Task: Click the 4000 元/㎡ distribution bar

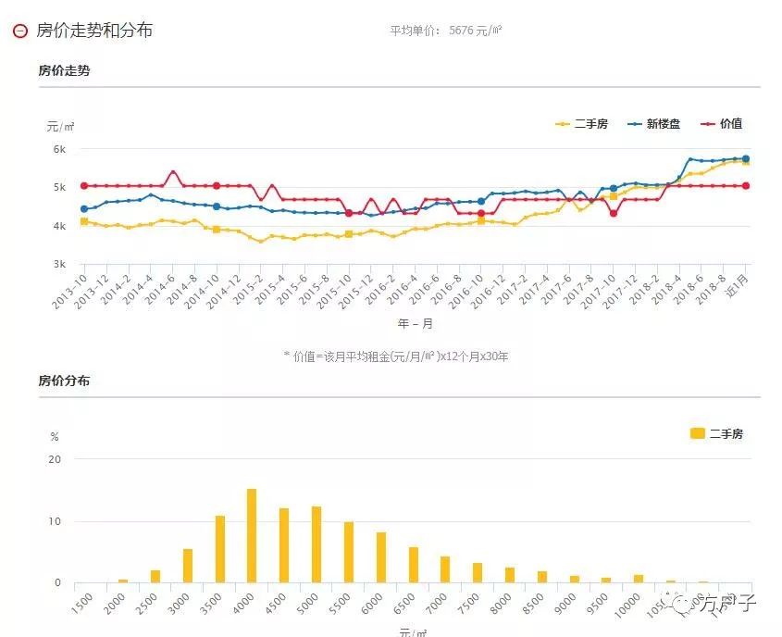Action: pos(252,535)
